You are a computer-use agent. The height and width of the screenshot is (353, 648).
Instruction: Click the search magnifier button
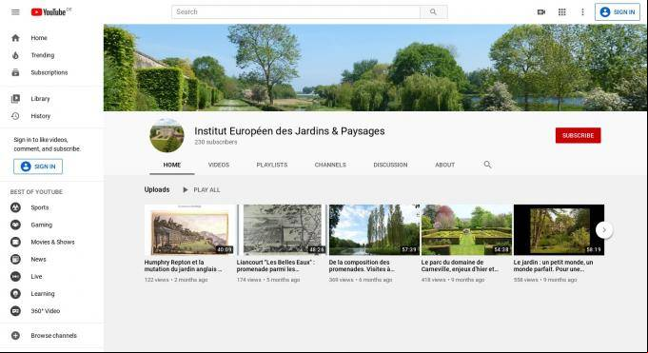click(433, 12)
